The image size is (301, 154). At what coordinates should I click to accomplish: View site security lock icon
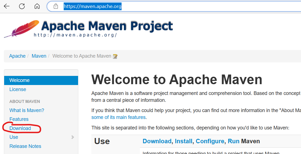[x=56, y=6]
